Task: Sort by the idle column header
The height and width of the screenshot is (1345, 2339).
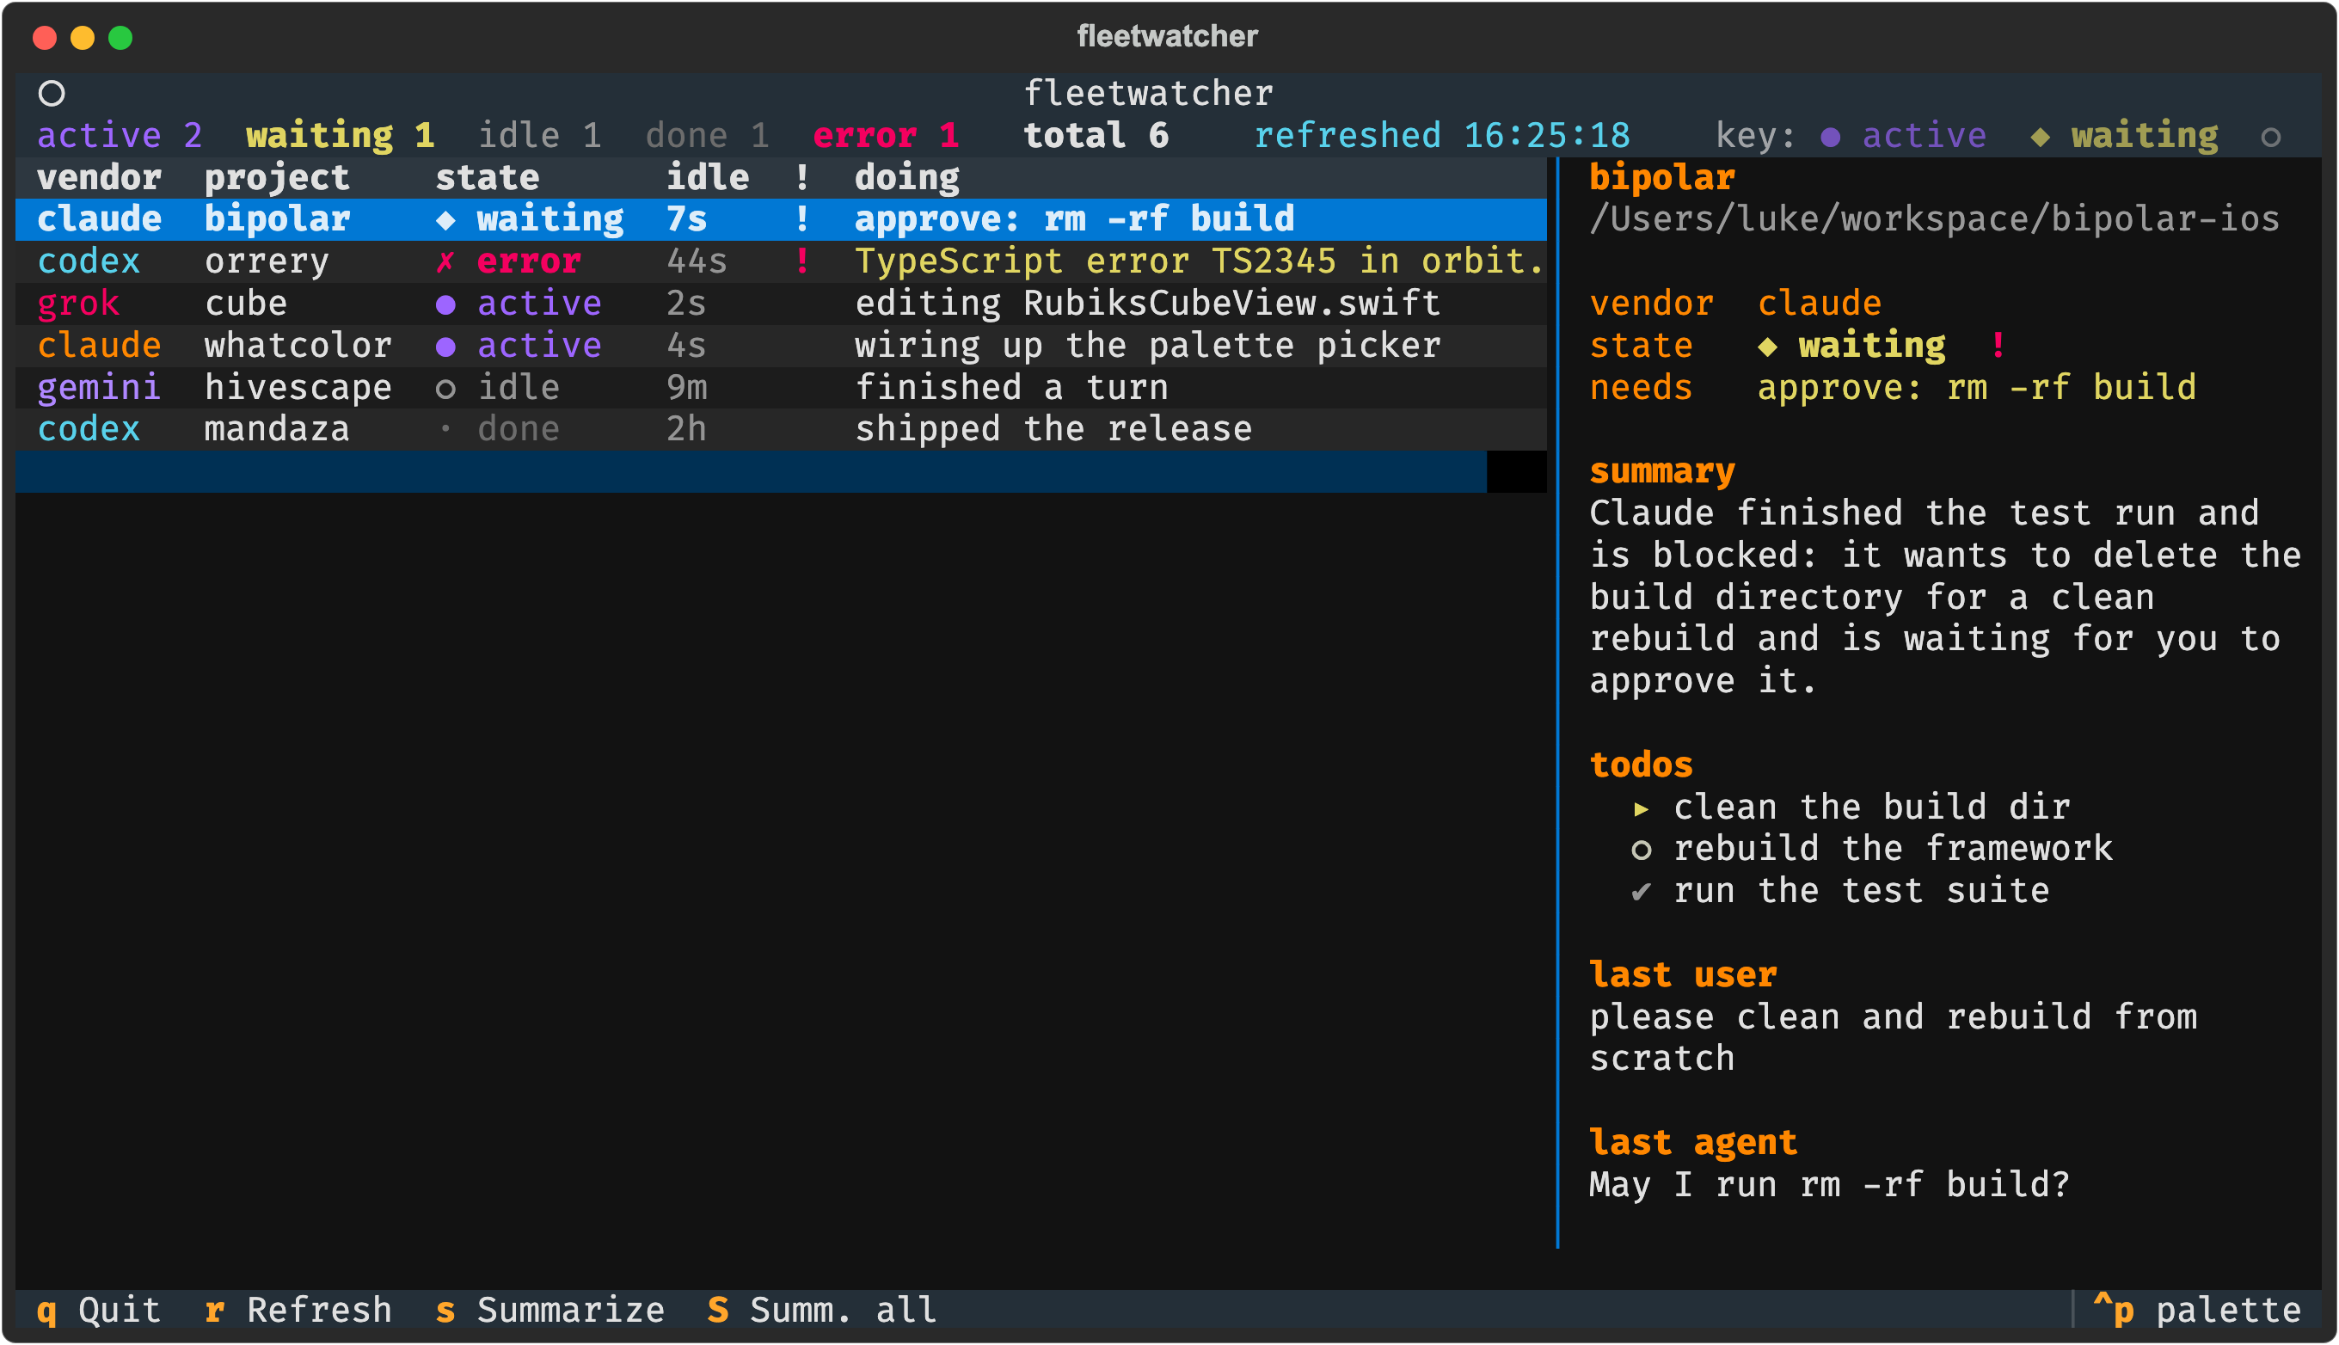Action: click(x=708, y=177)
